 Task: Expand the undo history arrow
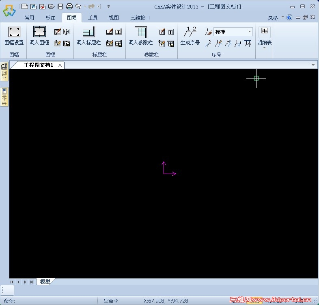85,7
